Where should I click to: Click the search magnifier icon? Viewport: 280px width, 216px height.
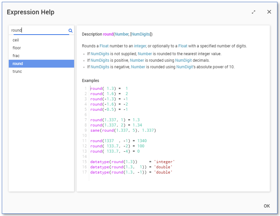(71, 31)
